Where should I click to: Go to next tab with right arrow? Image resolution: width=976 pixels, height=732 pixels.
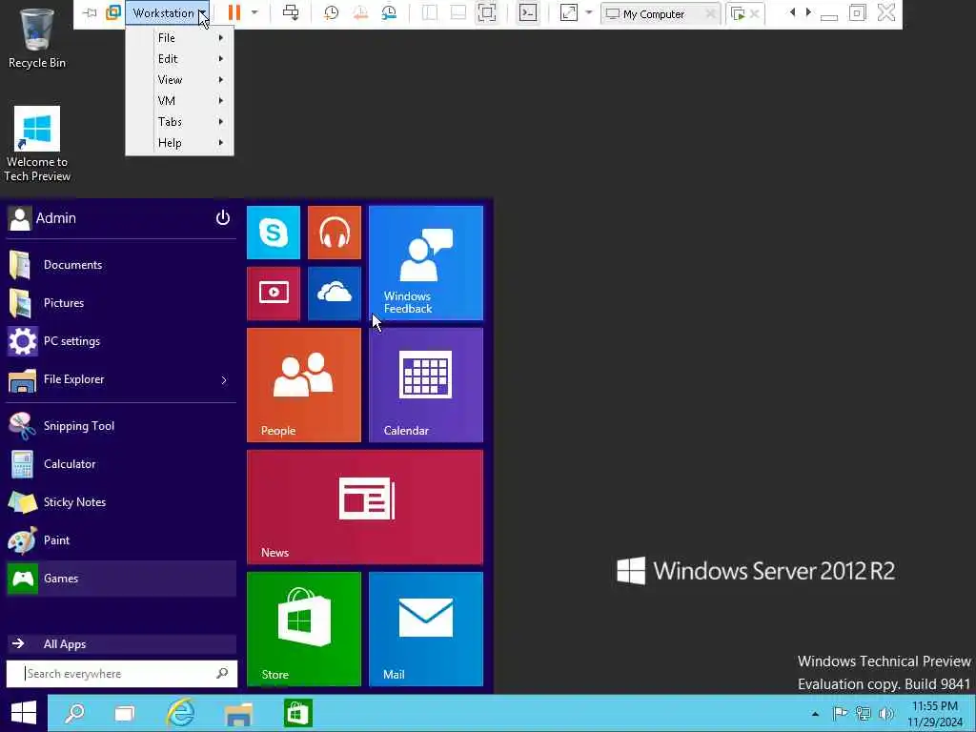(x=808, y=12)
